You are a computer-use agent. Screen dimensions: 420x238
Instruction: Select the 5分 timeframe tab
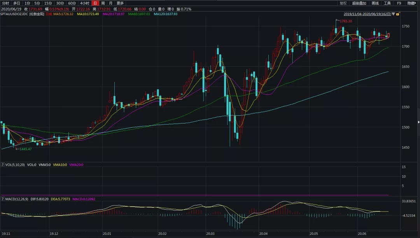pyautogui.click(x=37, y=3)
